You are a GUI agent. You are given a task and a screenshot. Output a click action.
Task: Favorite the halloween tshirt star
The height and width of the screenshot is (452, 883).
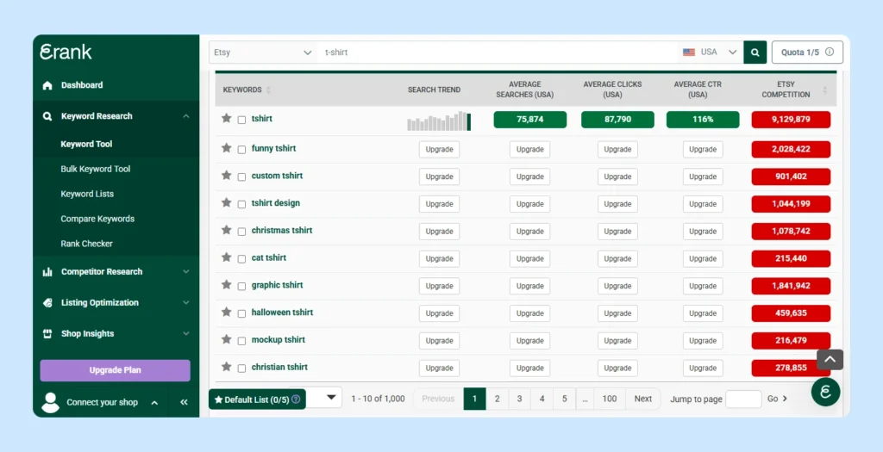click(x=227, y=312)
